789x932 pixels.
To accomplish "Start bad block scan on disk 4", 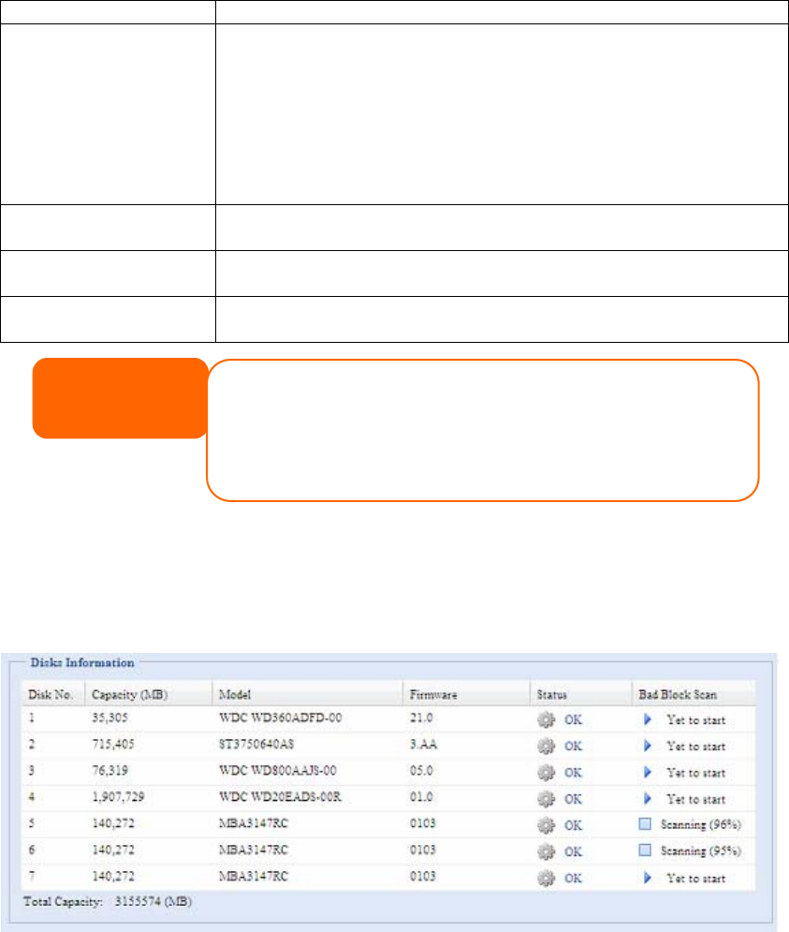I will [648, 799].
